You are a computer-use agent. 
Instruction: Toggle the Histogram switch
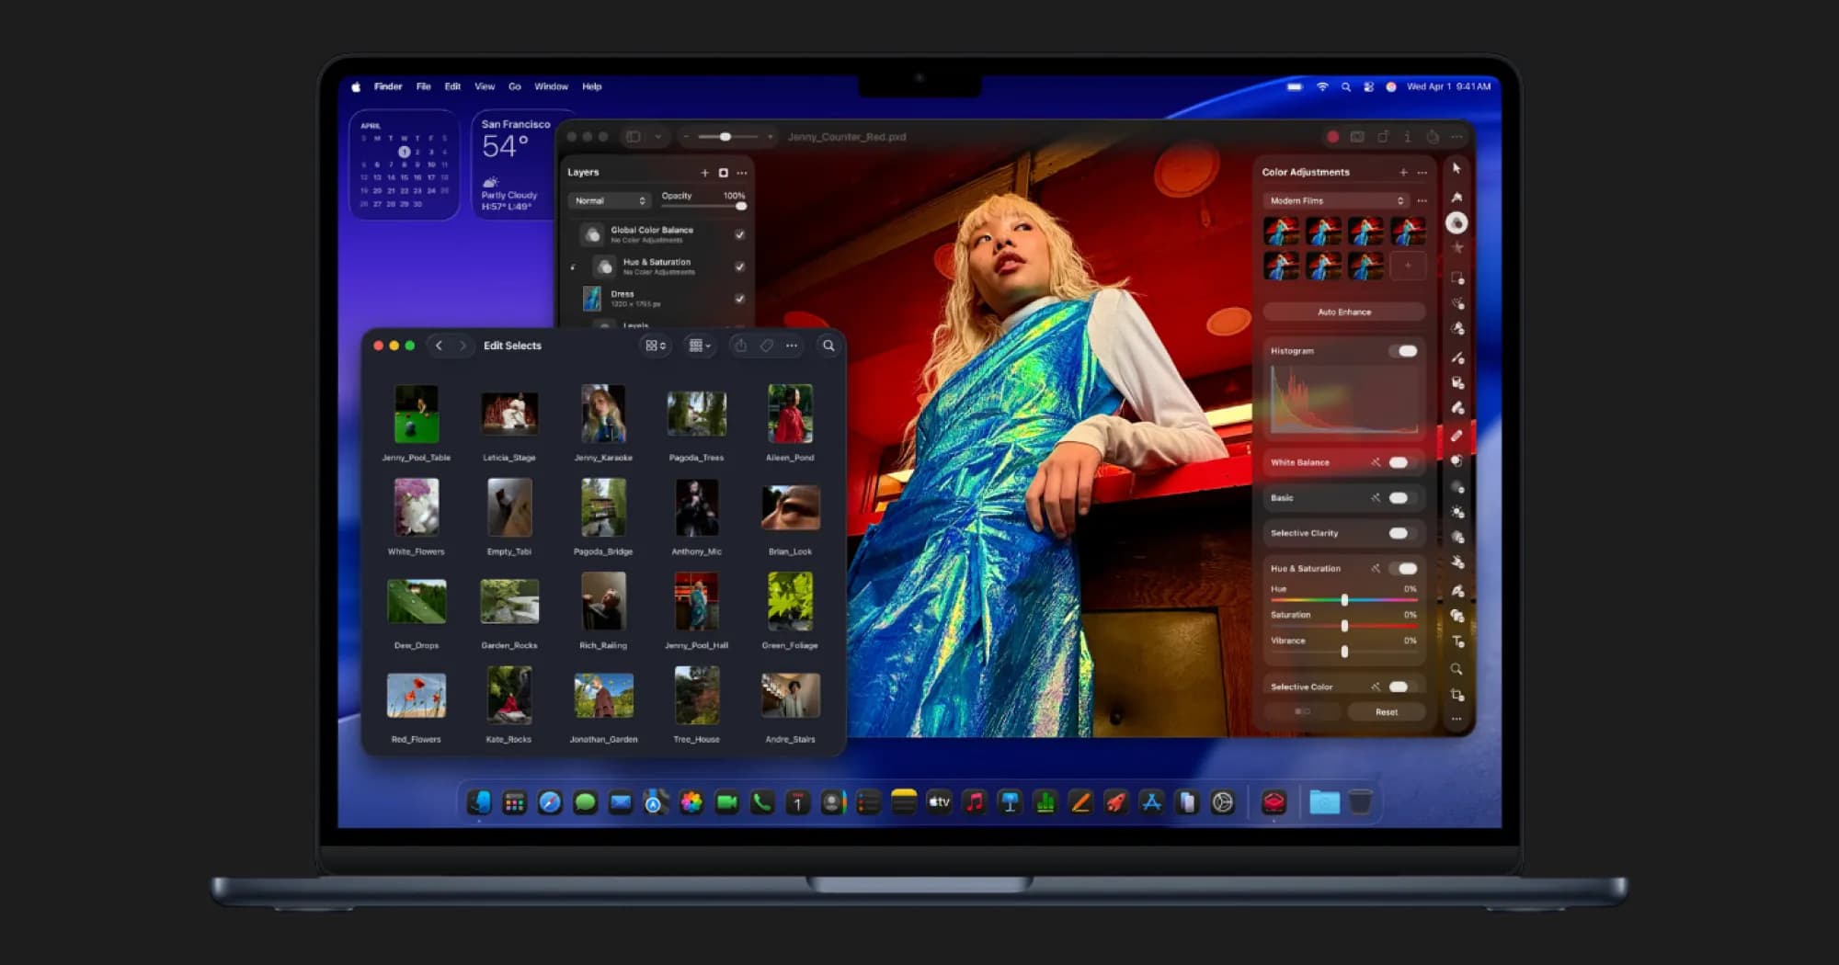1405,351
